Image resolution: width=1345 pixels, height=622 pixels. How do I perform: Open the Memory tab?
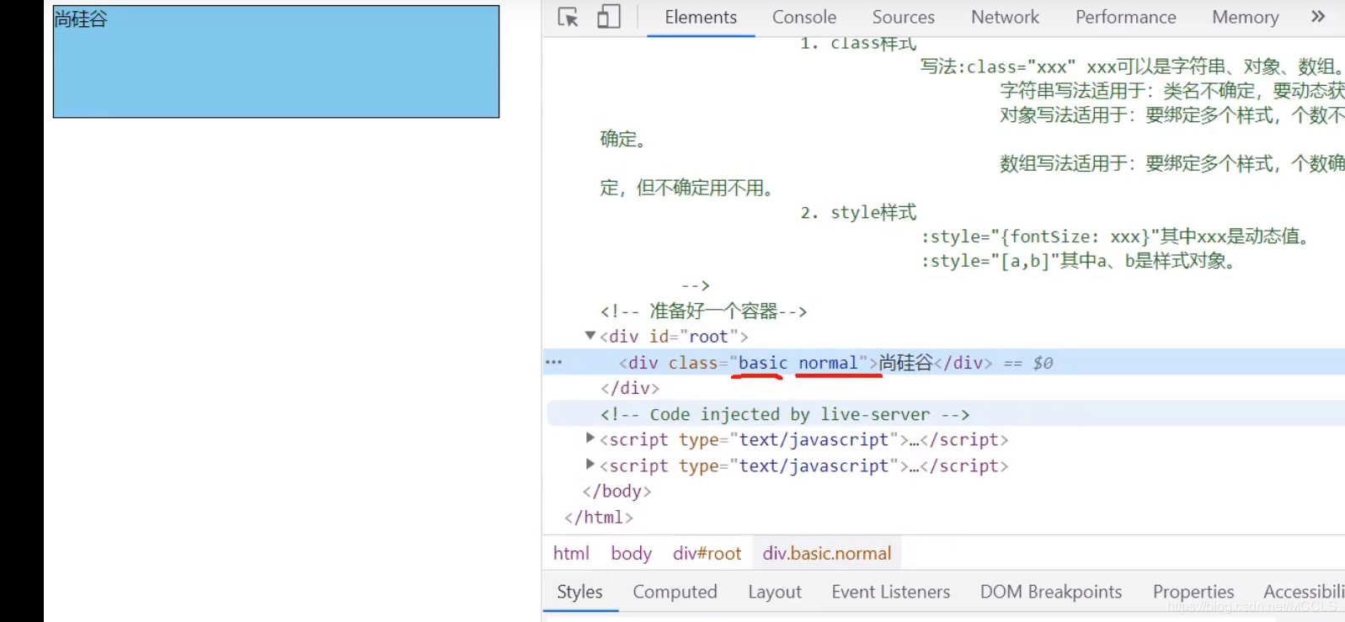[x=1245, y=17]
